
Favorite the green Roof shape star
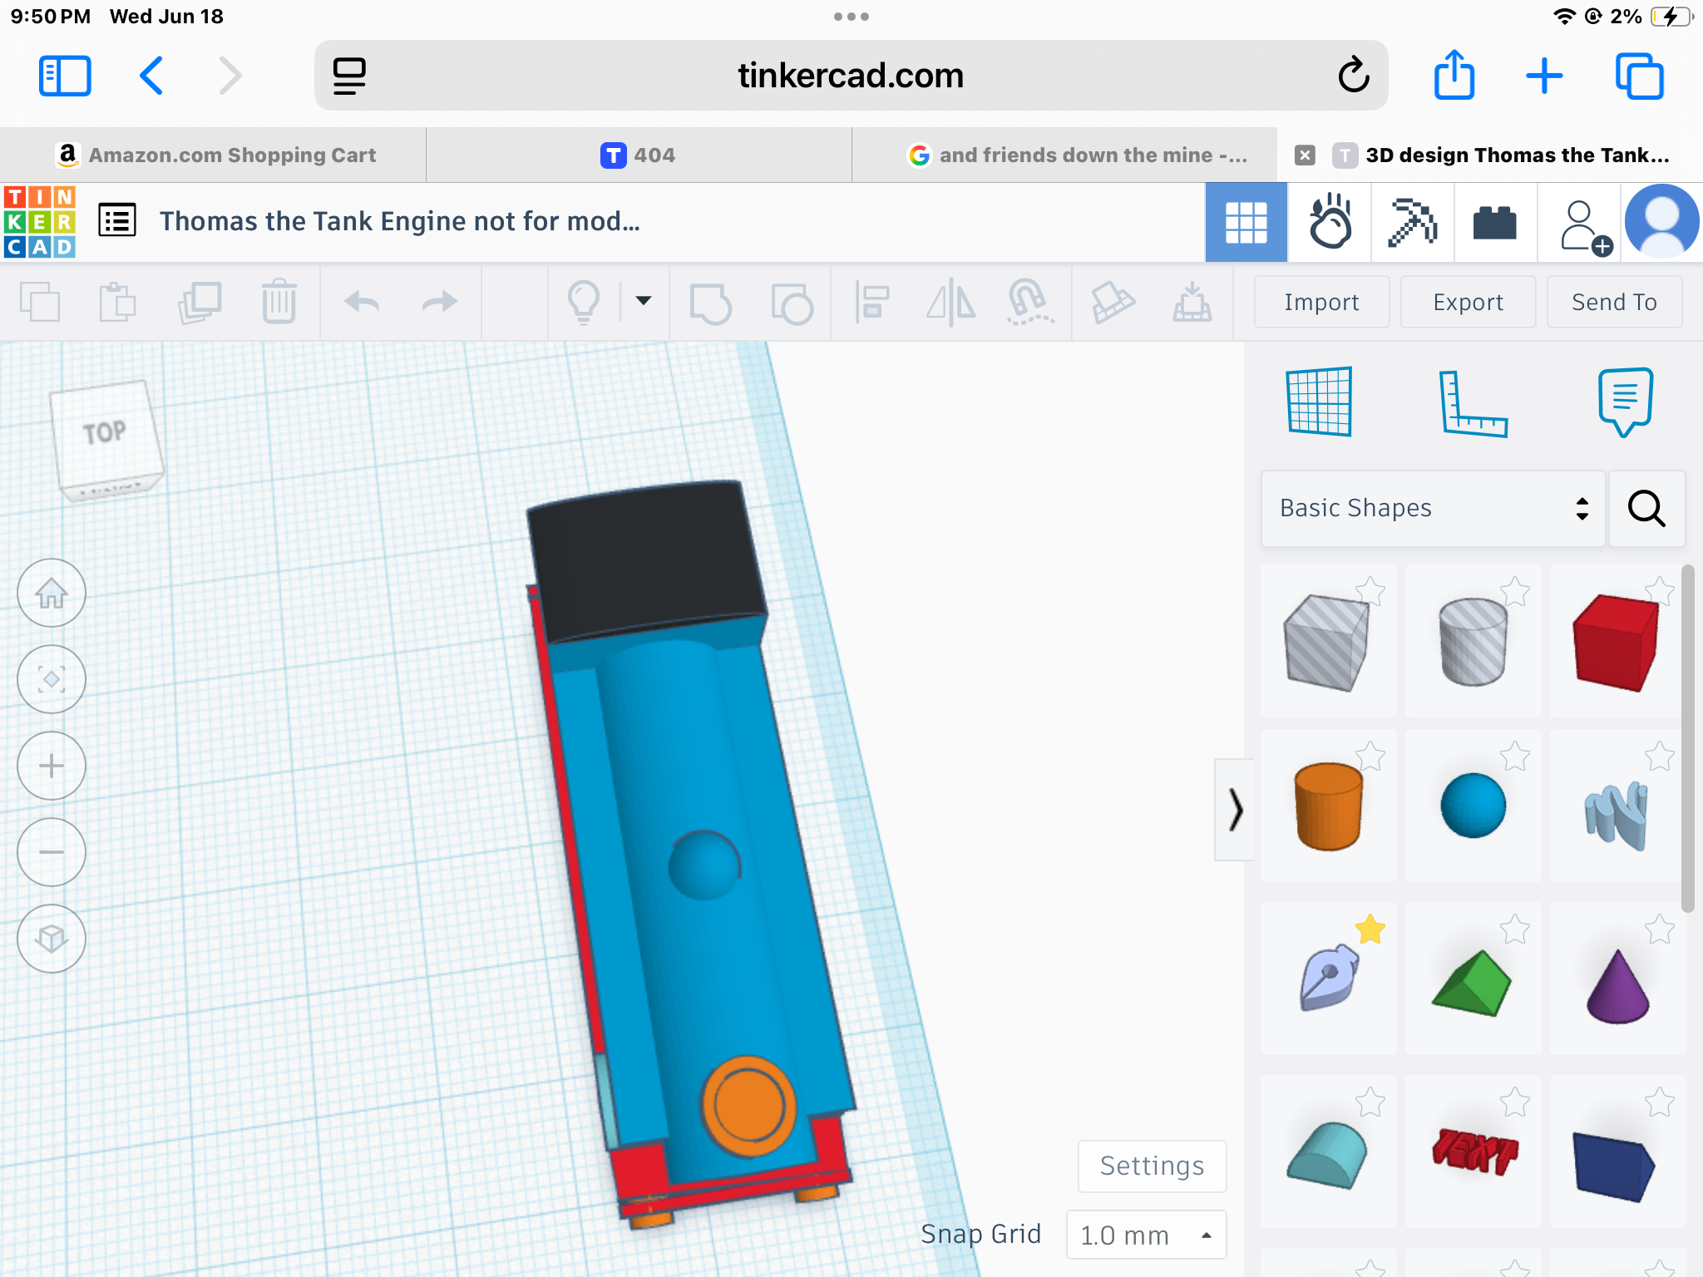point(1515,929)
